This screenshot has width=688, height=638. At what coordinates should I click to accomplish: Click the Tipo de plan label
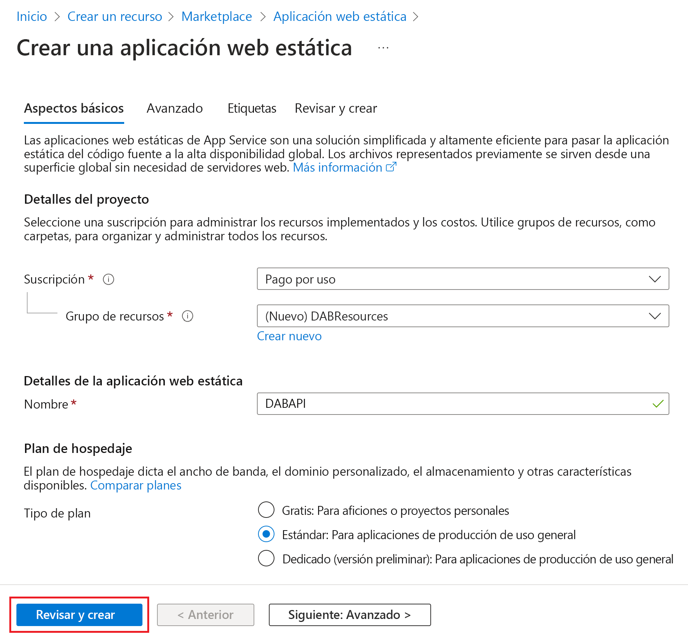[x=57, y=513]
